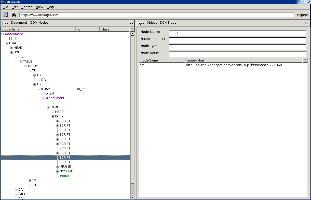
Task: Open the Document viewer list icon
Action: click(x=5, y=23)
